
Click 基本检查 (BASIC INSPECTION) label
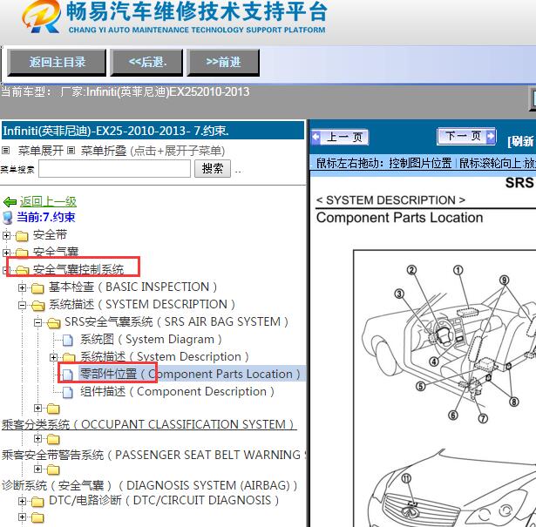pyautogui.click(x=133, y=287)
